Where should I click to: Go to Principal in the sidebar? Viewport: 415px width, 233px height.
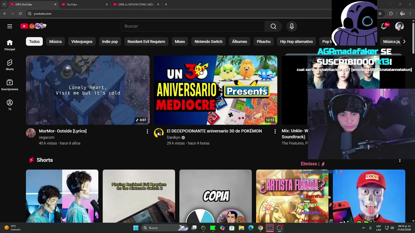click(10, 45)
